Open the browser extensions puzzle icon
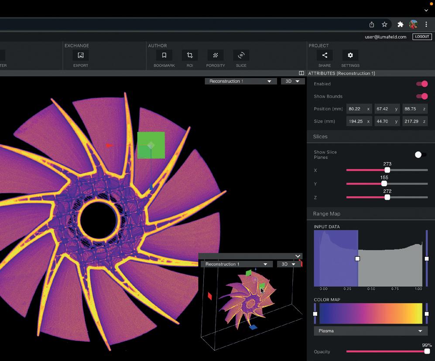Image resolution: width=435 pixels, height=361 pixels. (x=401, y=25)
